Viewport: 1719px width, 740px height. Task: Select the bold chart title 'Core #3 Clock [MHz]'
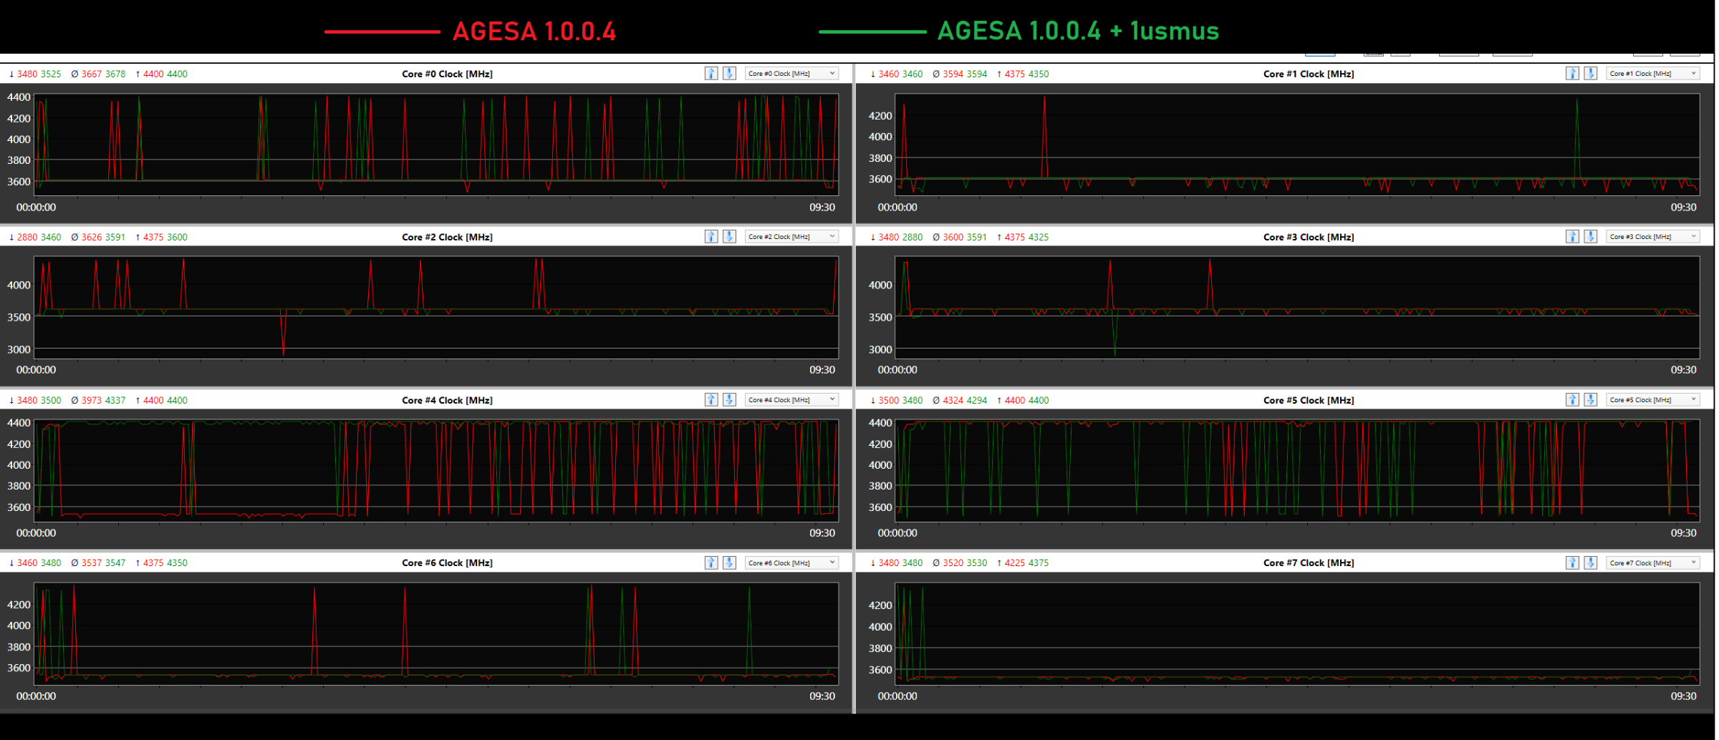coord(1309,237)
